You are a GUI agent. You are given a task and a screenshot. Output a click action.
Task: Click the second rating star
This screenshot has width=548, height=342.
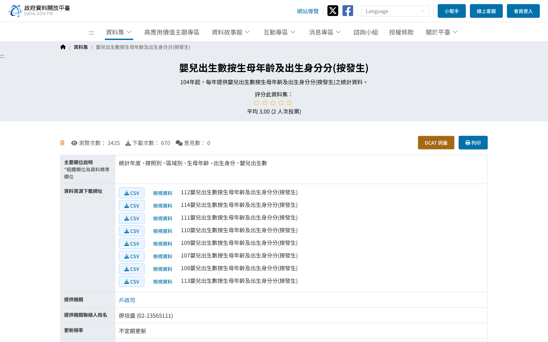[265, 103]
